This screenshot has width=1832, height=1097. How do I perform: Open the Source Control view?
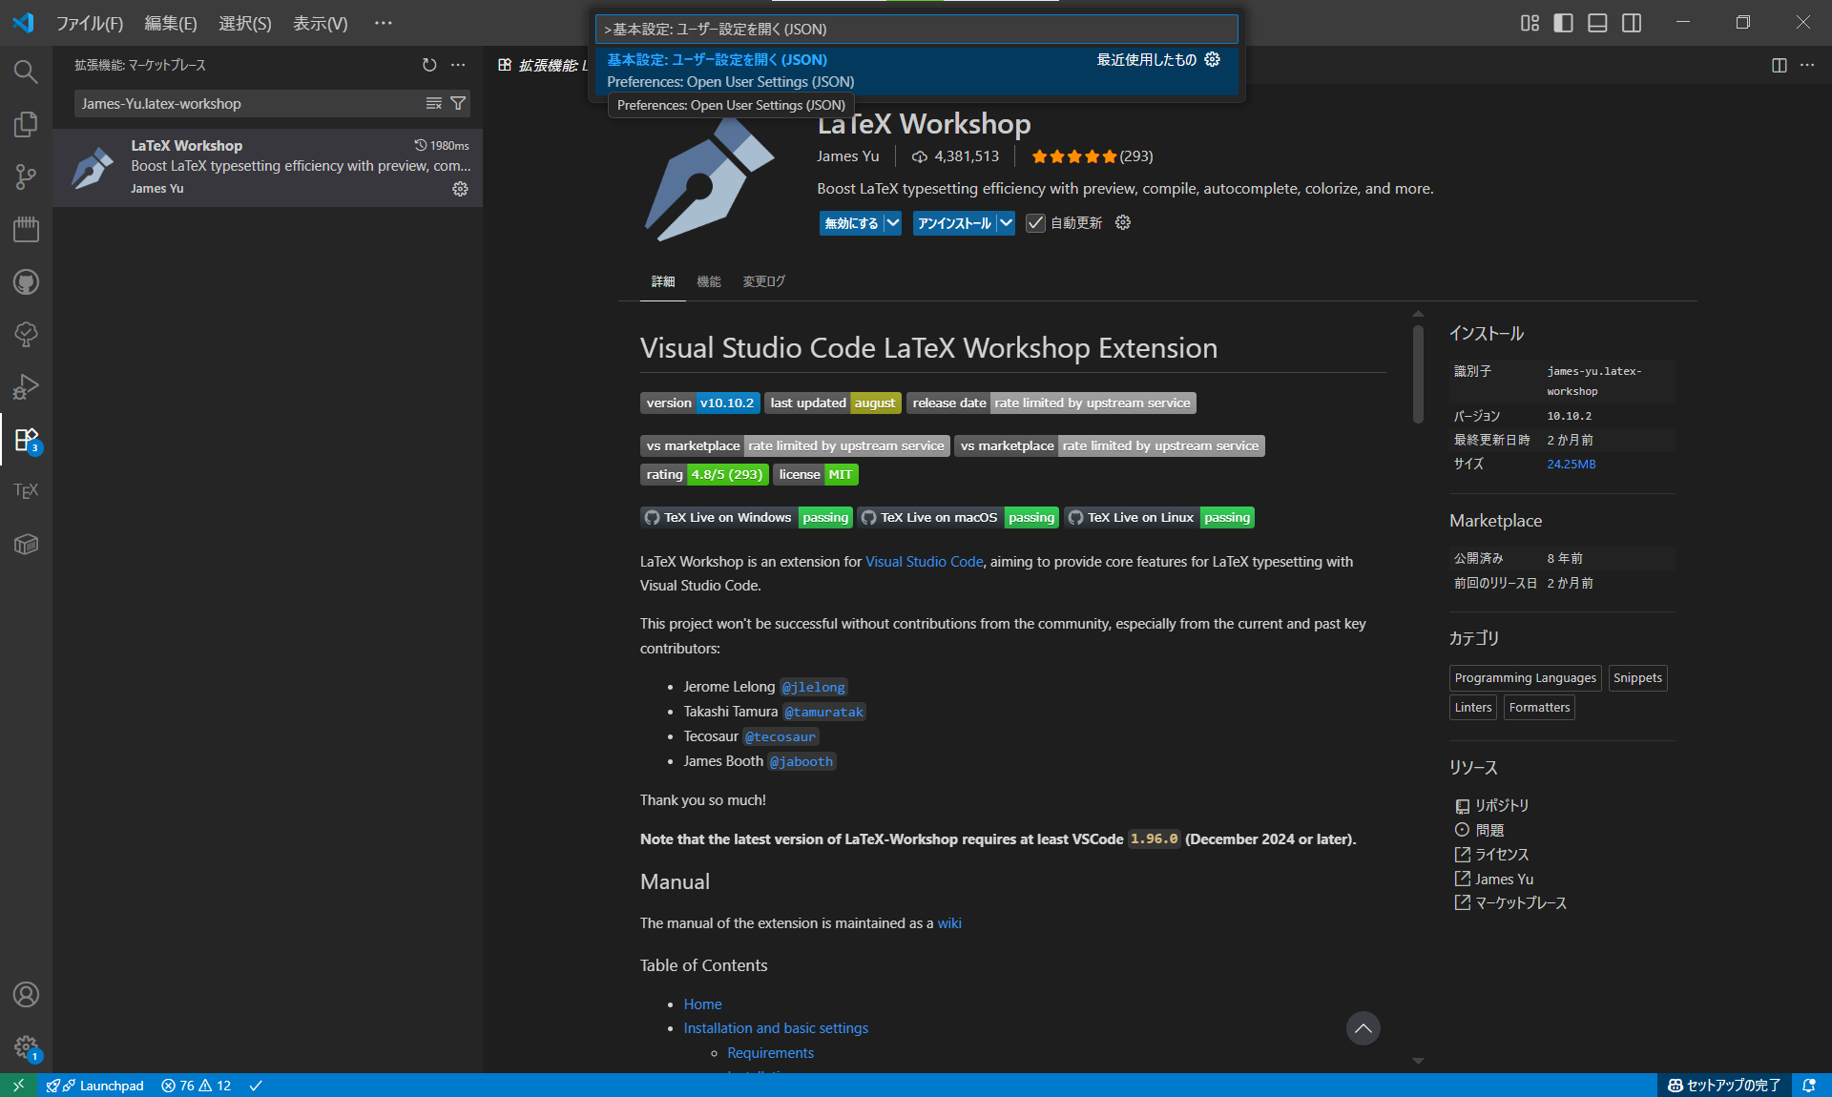tap(26, 176)
